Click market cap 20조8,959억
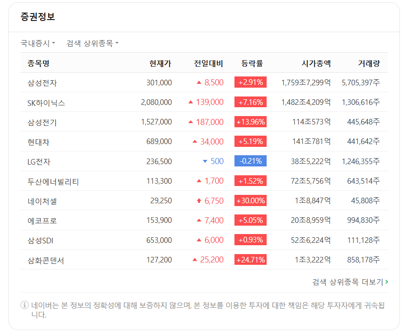 [x=311, y=221]
